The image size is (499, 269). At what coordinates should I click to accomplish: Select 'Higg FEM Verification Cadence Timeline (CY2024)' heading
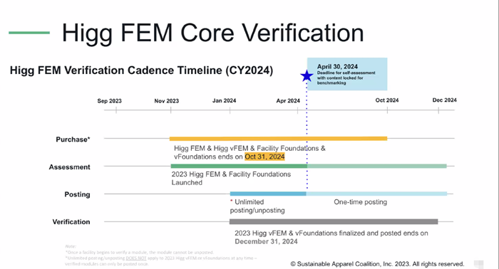[141, 70]
